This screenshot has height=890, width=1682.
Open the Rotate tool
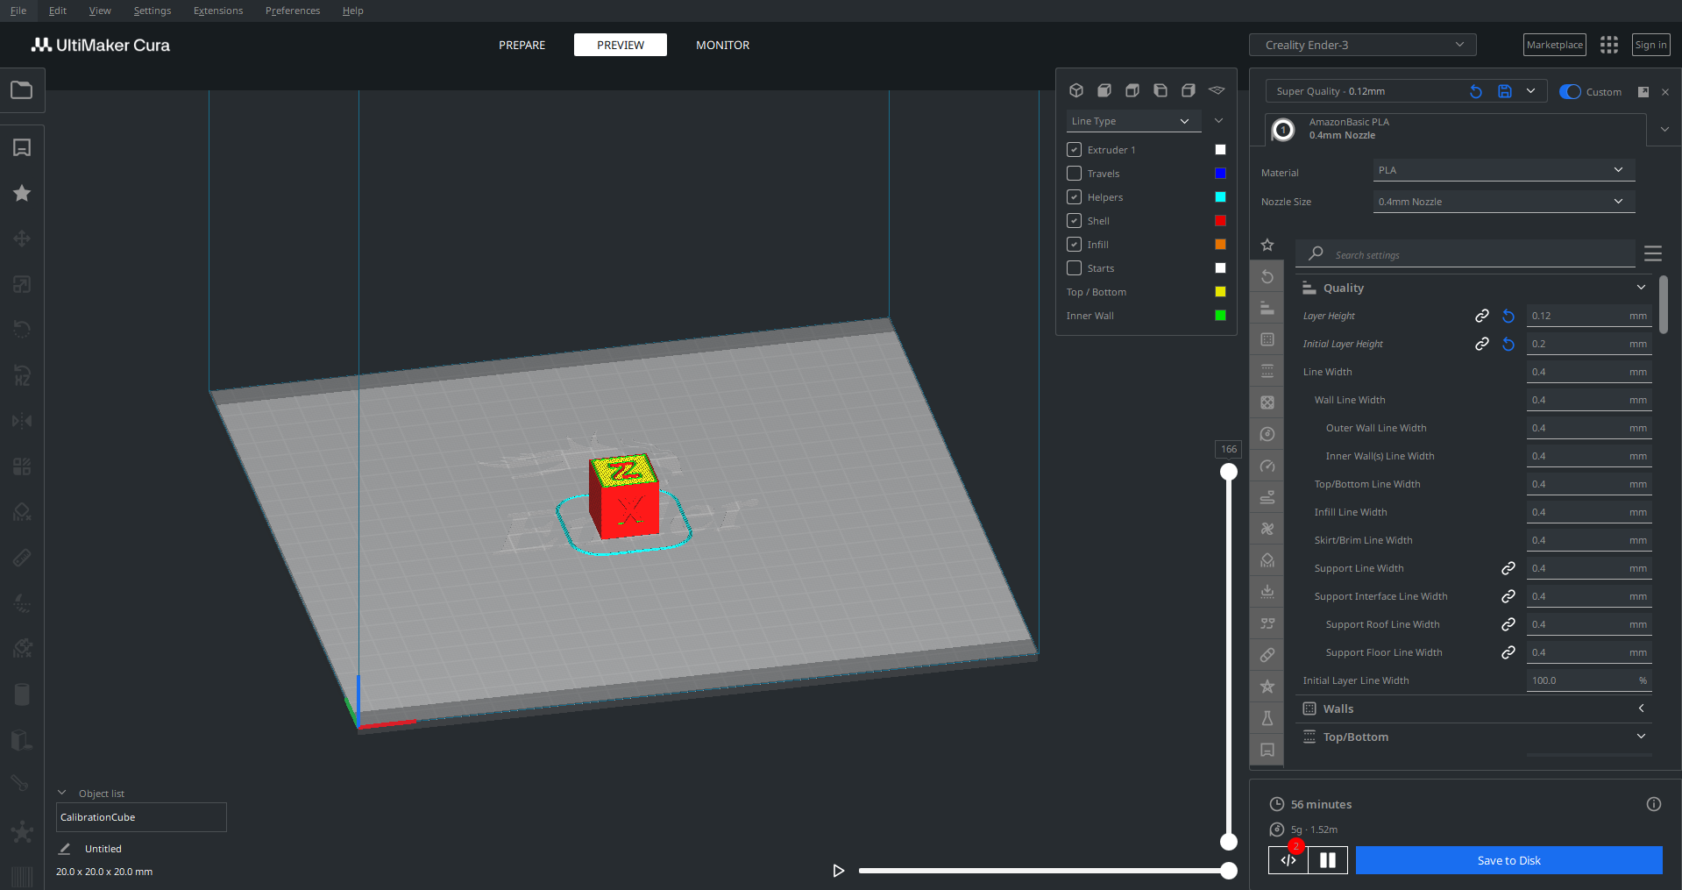pyautogui.click(x=22, y=330)
